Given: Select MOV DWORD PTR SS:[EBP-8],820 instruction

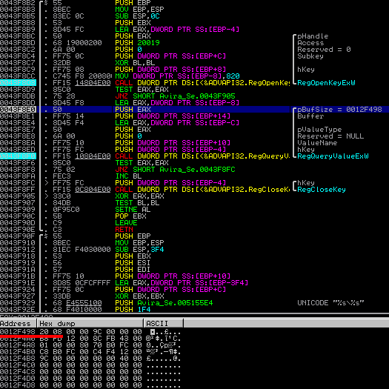Looking at the screenshot, I should click(177, 76).
